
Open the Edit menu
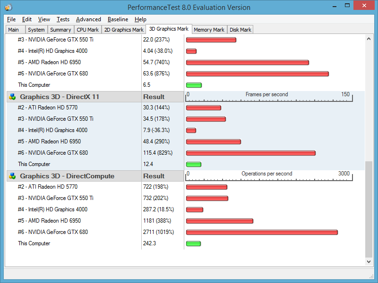27,19
